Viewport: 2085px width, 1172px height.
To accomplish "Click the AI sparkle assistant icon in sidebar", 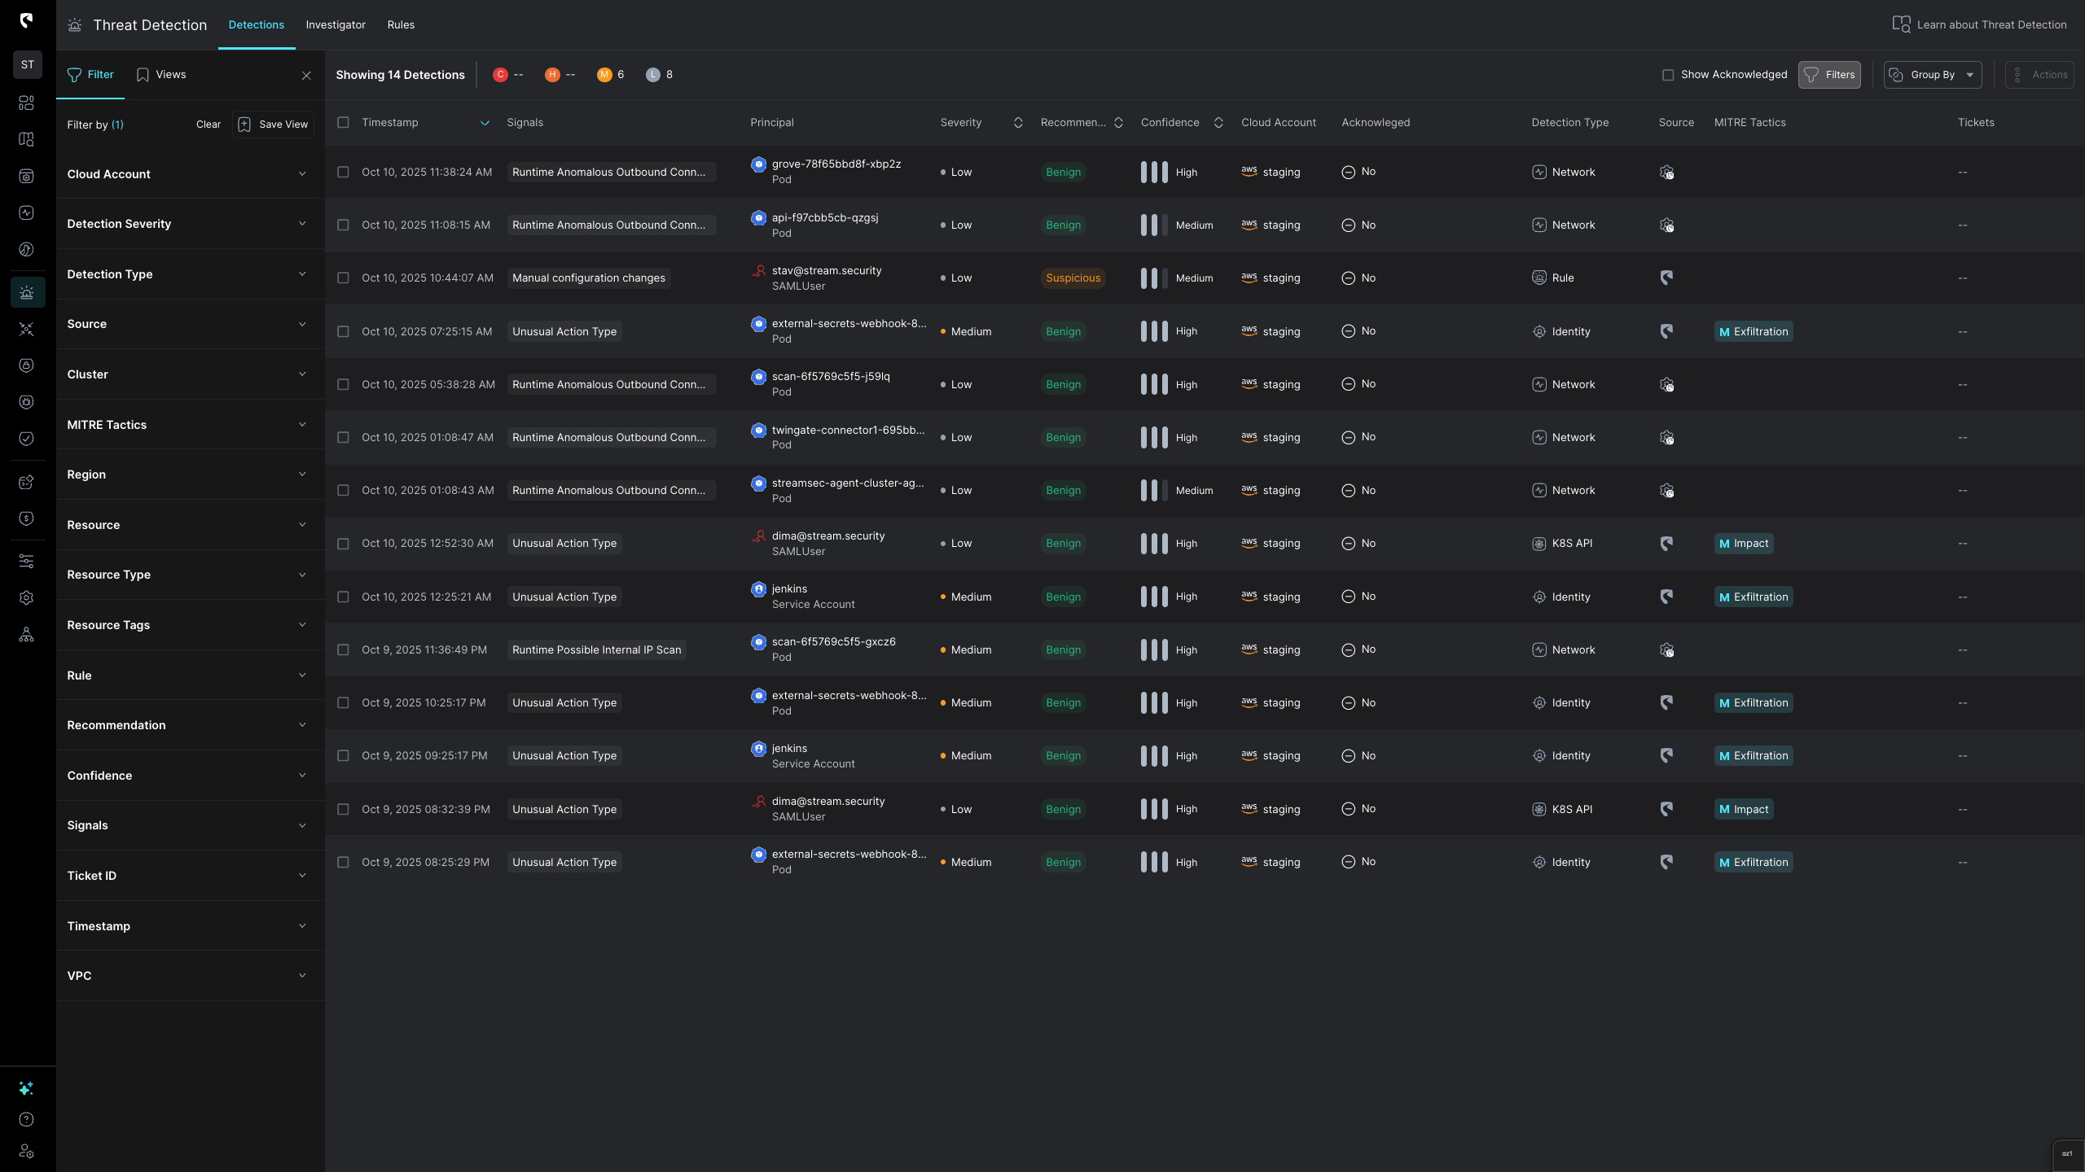I will pos(26,1088).
